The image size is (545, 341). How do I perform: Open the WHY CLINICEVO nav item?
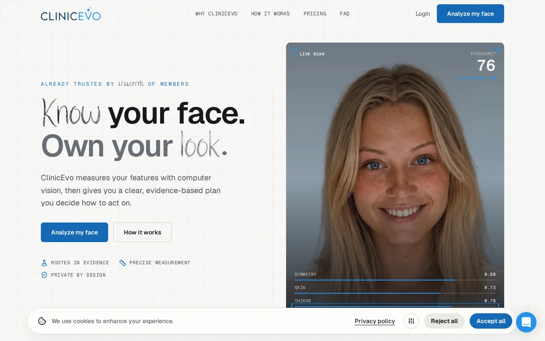pos(216,14)
